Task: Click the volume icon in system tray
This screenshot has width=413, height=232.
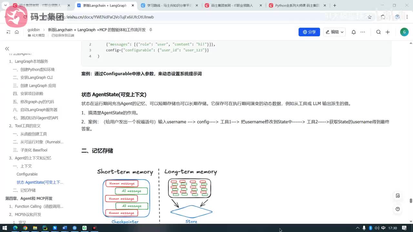Action: (x=377, y=228)
